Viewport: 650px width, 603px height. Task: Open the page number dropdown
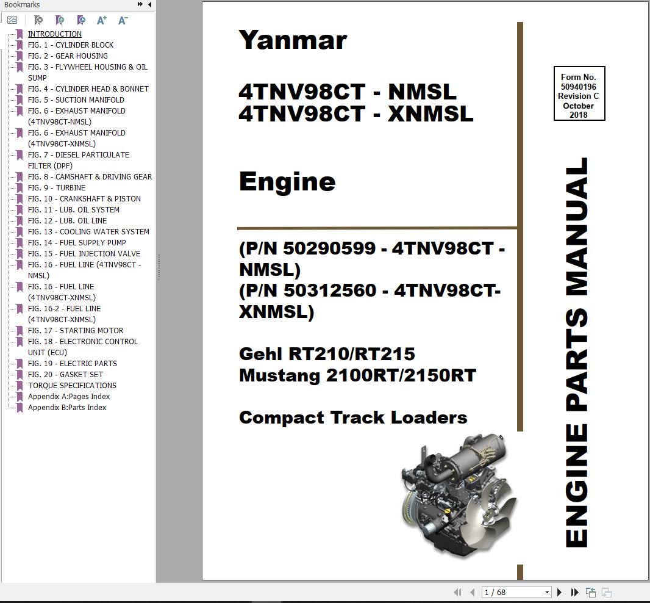pos(545,592)
